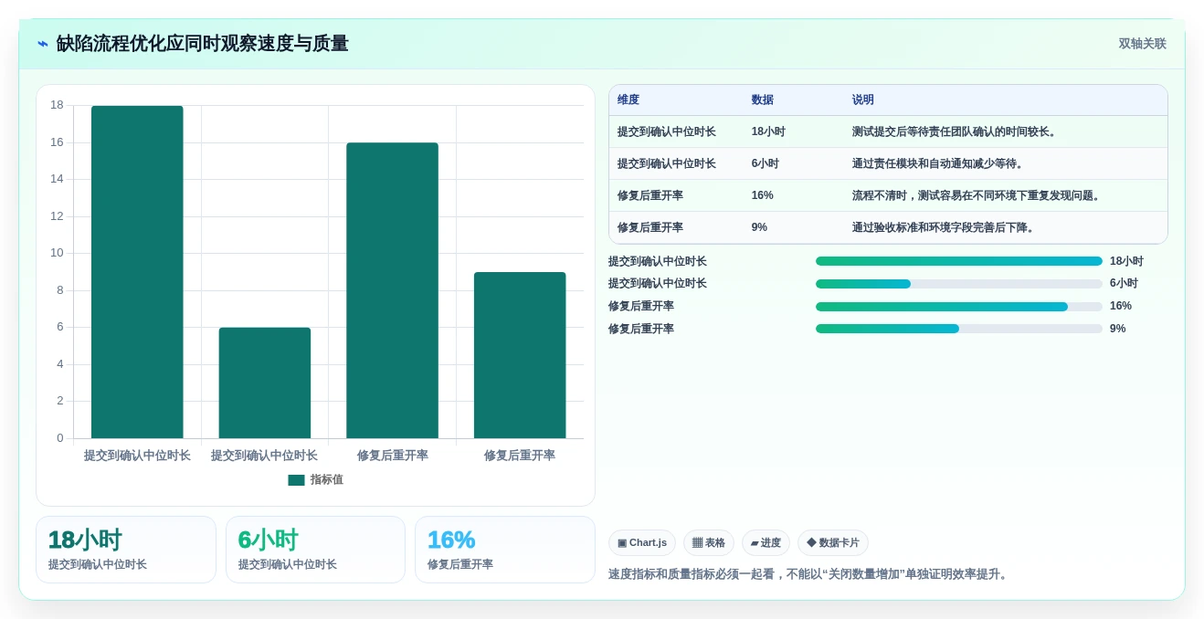Click the title 缺陷流程优化应同时观察速度与质量
Image resolution: width=1204 pixels, height=619 pixels.
pyautogui.click(x=202, y=44)
